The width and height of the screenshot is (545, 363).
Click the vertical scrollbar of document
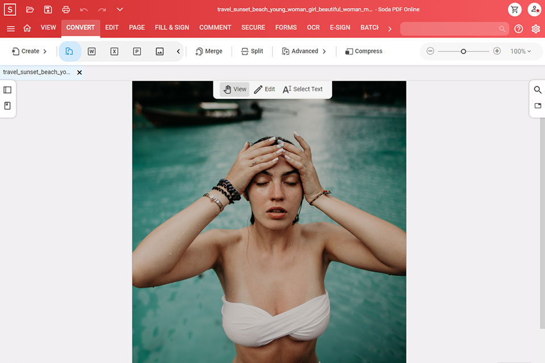point(543,223)
